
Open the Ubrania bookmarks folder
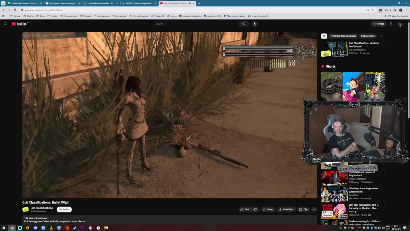(15, 16)
